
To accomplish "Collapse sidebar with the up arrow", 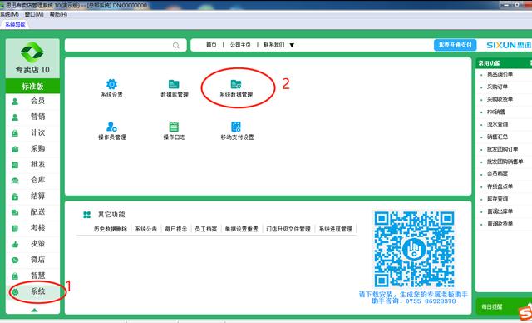I will click(x=34, y=310).
